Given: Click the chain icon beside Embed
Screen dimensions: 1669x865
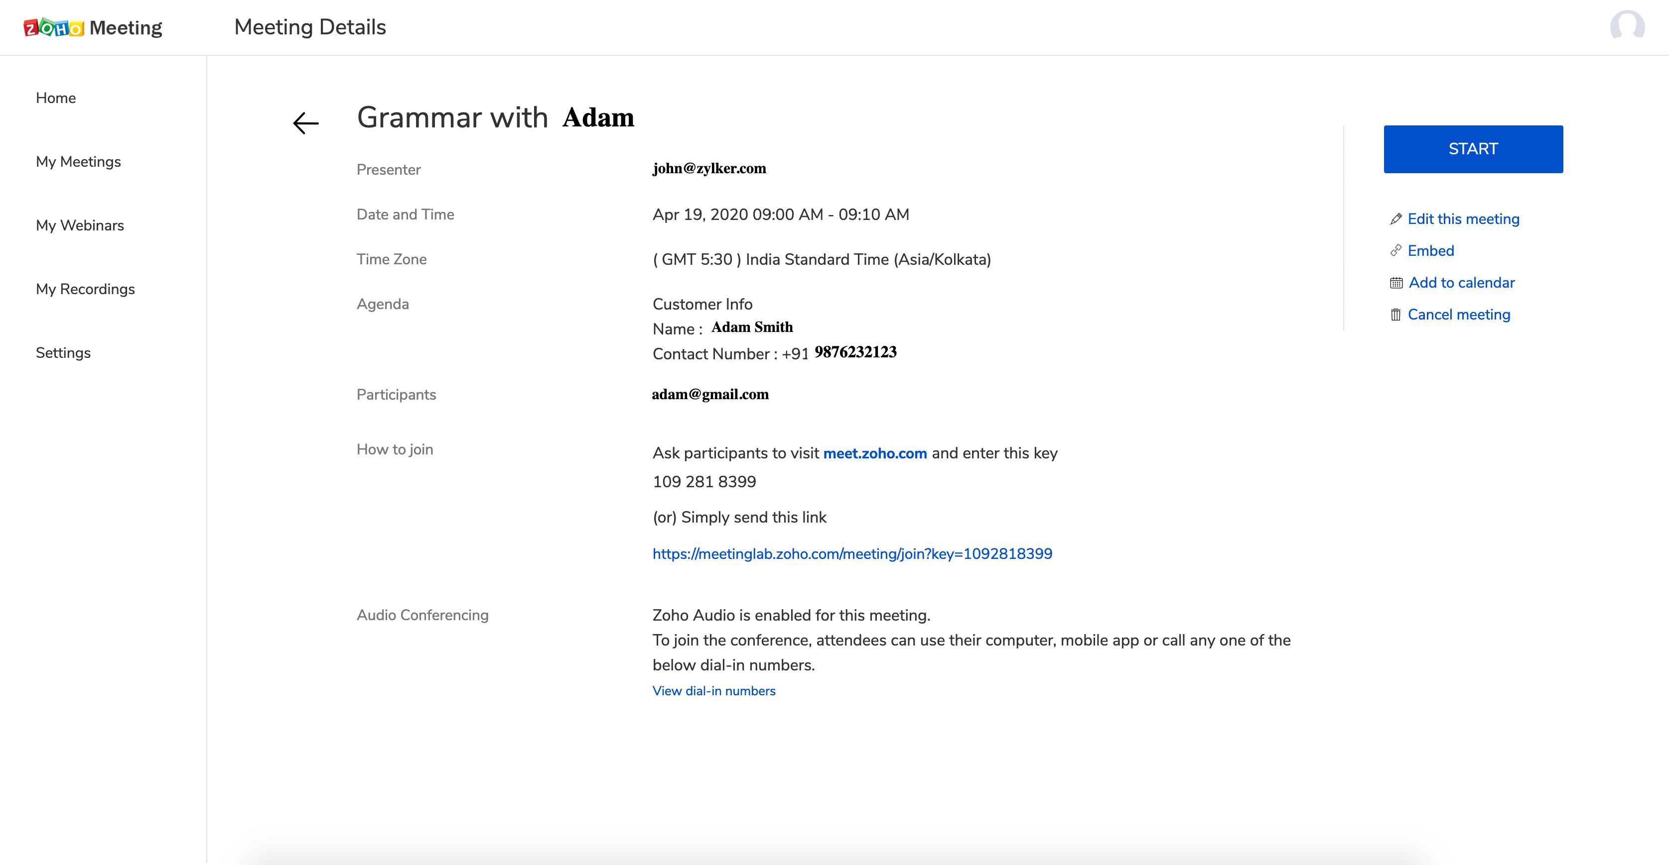Looking at the screenshot, I should [1395, 250].
